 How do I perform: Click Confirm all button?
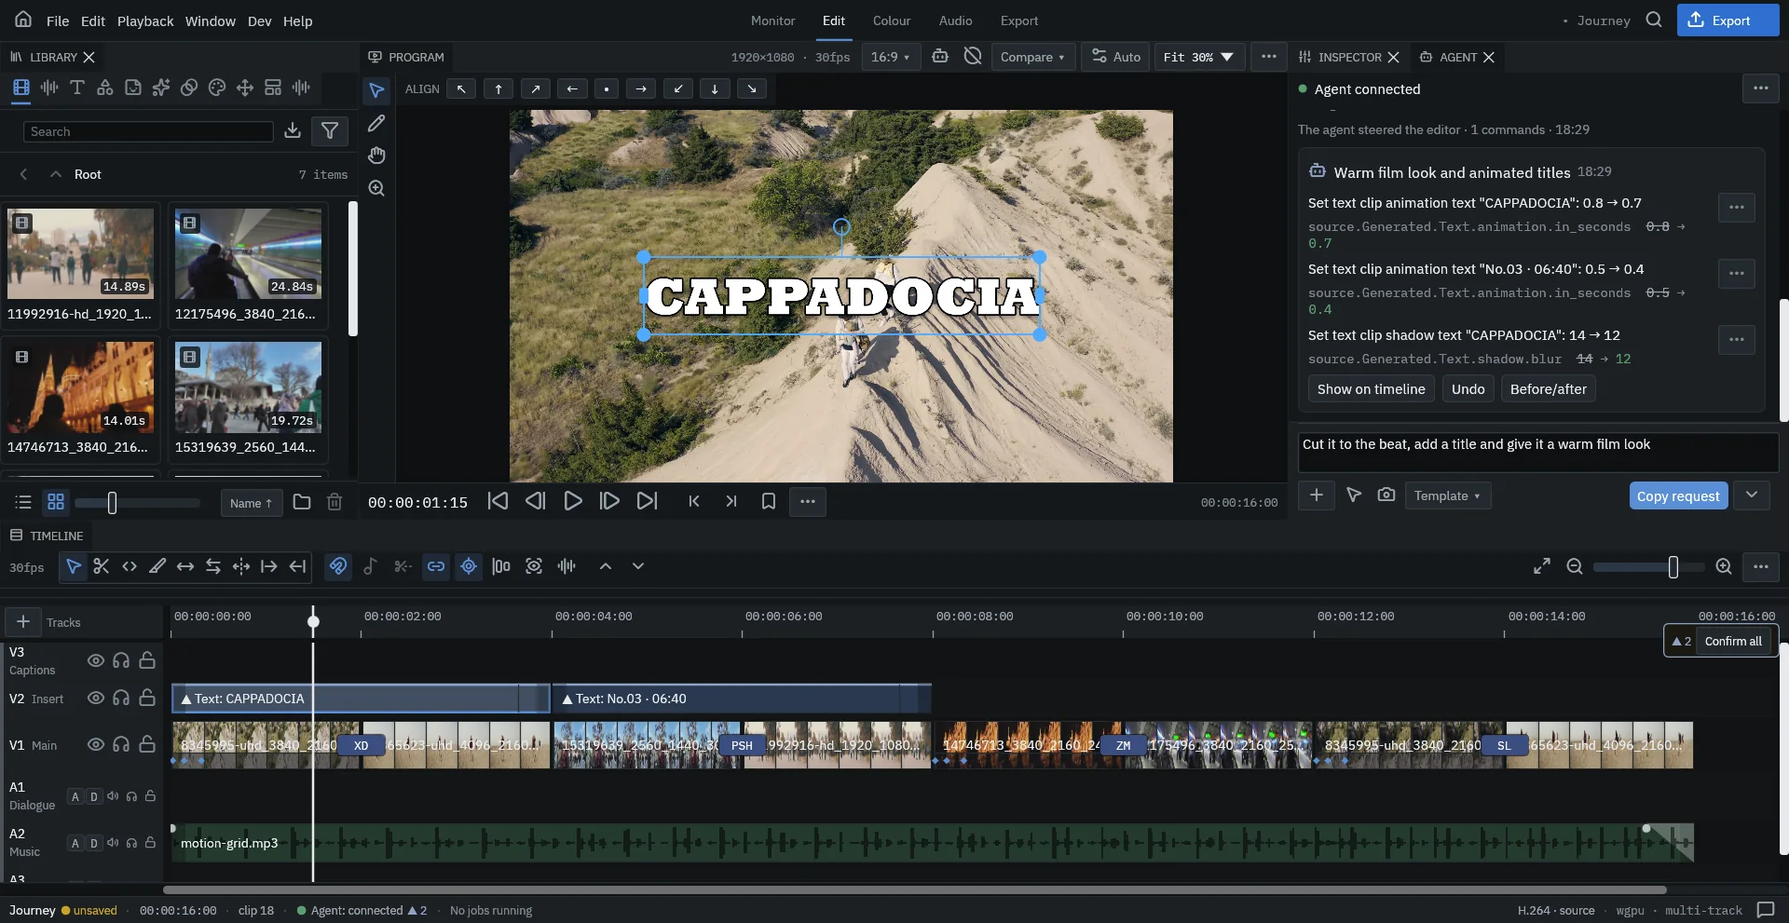(1733, 641)
